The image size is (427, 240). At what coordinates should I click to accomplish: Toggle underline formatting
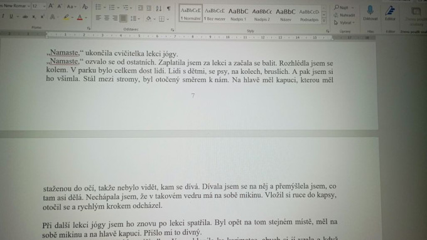tap(11, 16)
